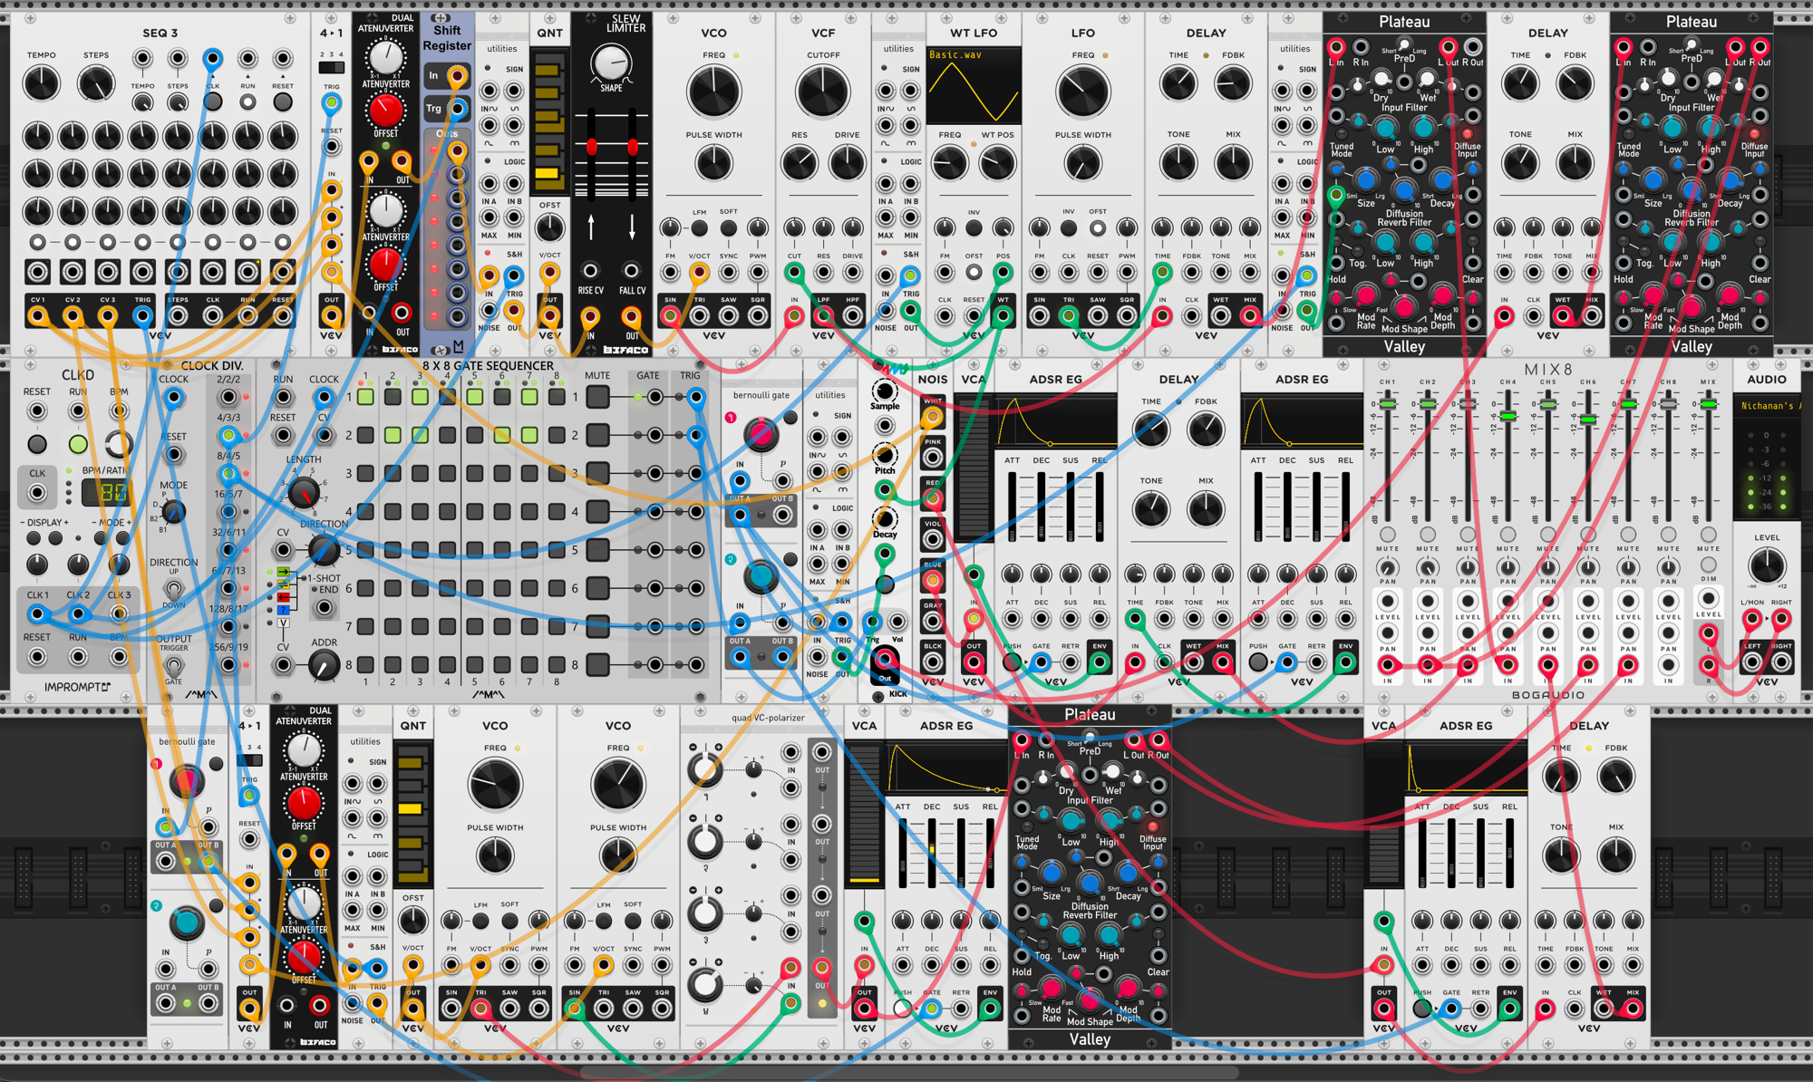The width and height of the screenshot is (1813, 1082).
Task: Mute MIX8 channel CH5
Action: (x=1547, y=534)
